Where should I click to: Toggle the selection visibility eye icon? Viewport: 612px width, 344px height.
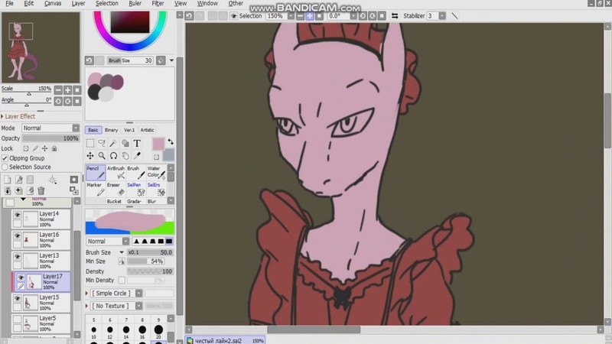point(233,16)
